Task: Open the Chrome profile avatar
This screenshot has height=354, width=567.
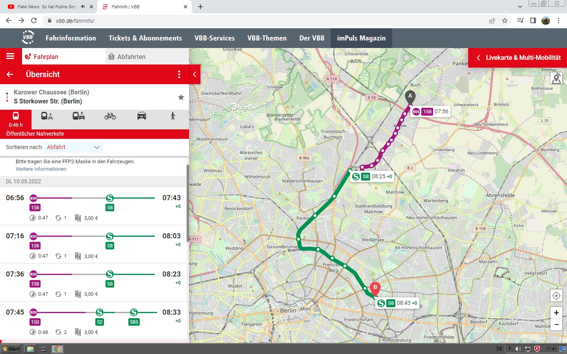Action: [545, 21]
